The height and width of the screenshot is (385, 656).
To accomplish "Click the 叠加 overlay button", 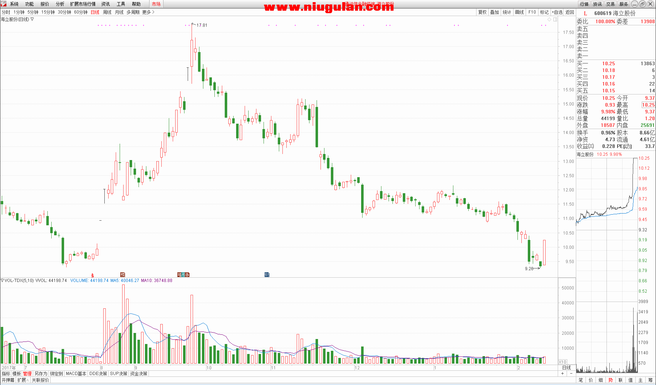I will coord(495,12).
